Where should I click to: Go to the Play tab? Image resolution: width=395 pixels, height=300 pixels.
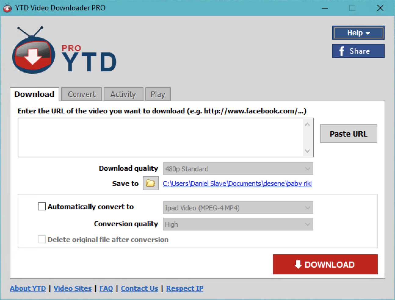click(158, 94)
